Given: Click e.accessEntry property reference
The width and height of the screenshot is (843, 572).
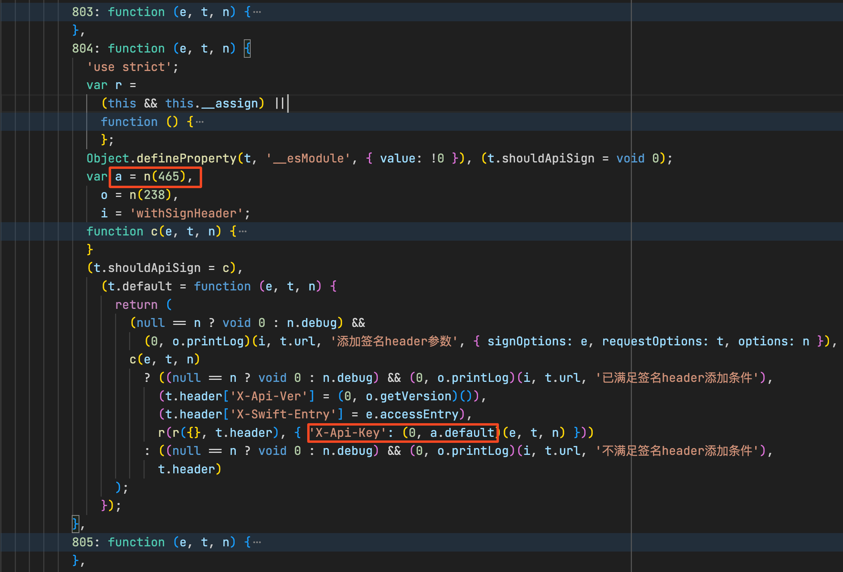Looking at the screenshot, I should point(412,414).
